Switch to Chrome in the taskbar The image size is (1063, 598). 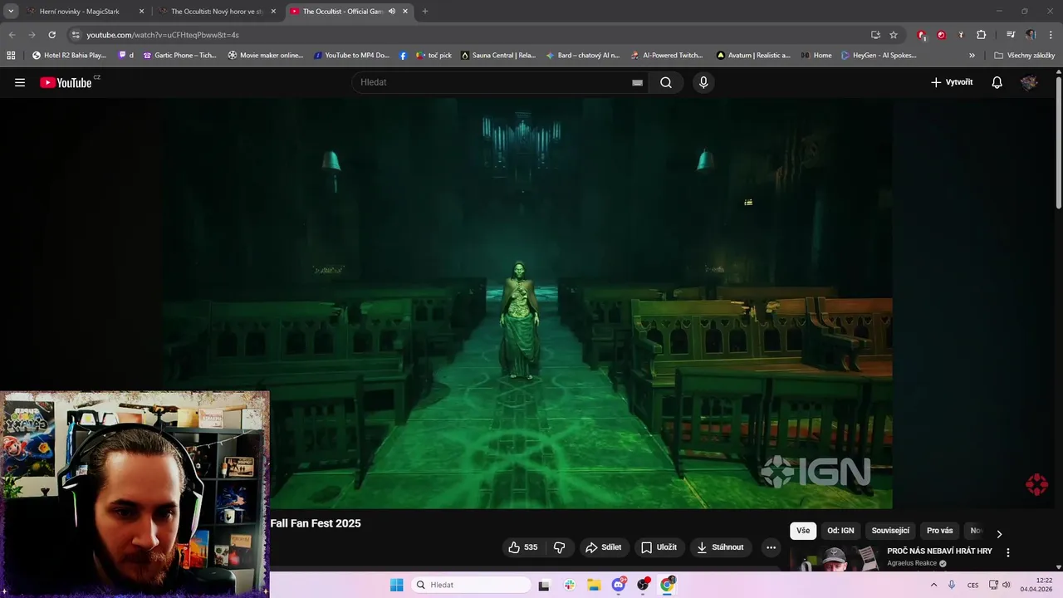click(667, 585)
